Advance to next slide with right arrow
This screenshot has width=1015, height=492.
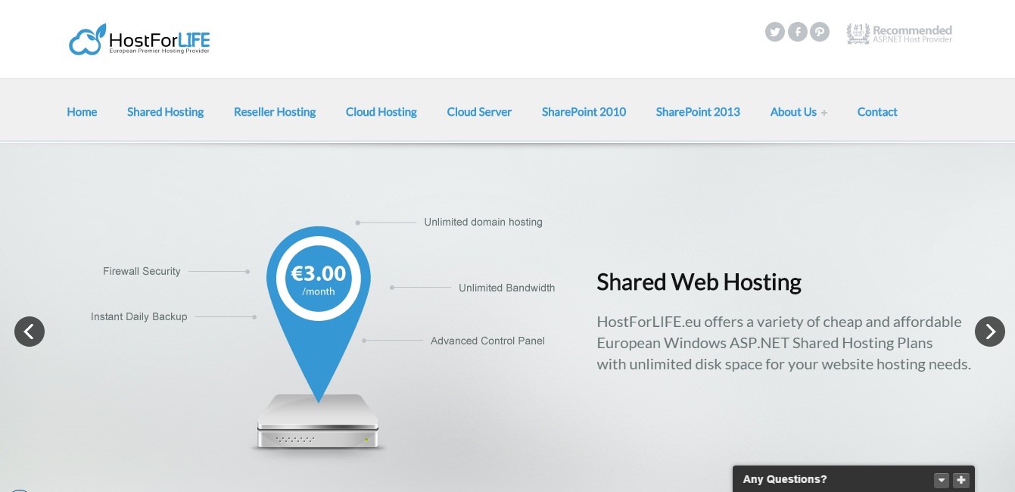pos(990,332)
